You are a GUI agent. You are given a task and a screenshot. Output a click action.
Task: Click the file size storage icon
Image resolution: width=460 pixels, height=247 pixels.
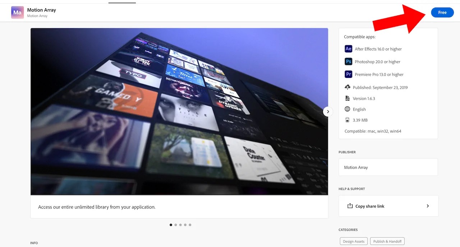coord(348,120)
